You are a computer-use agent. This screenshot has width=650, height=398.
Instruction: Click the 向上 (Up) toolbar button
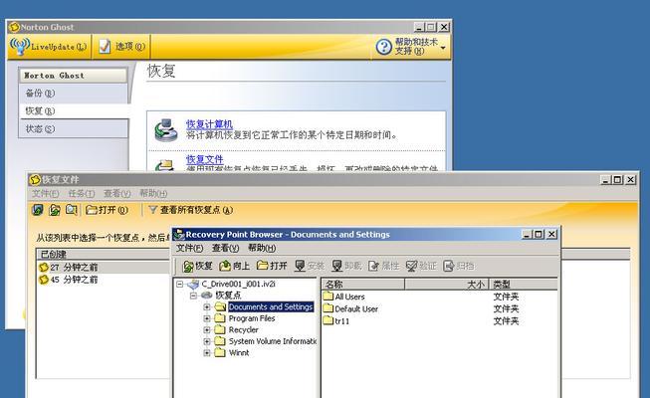pyautogui.click(x=234, y=266)
